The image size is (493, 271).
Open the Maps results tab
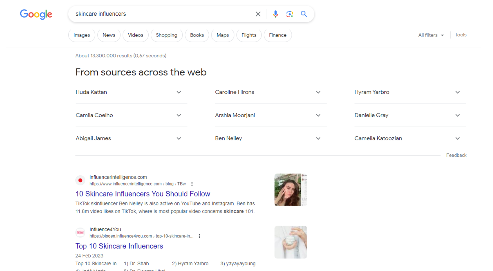(x=223, y=35)
